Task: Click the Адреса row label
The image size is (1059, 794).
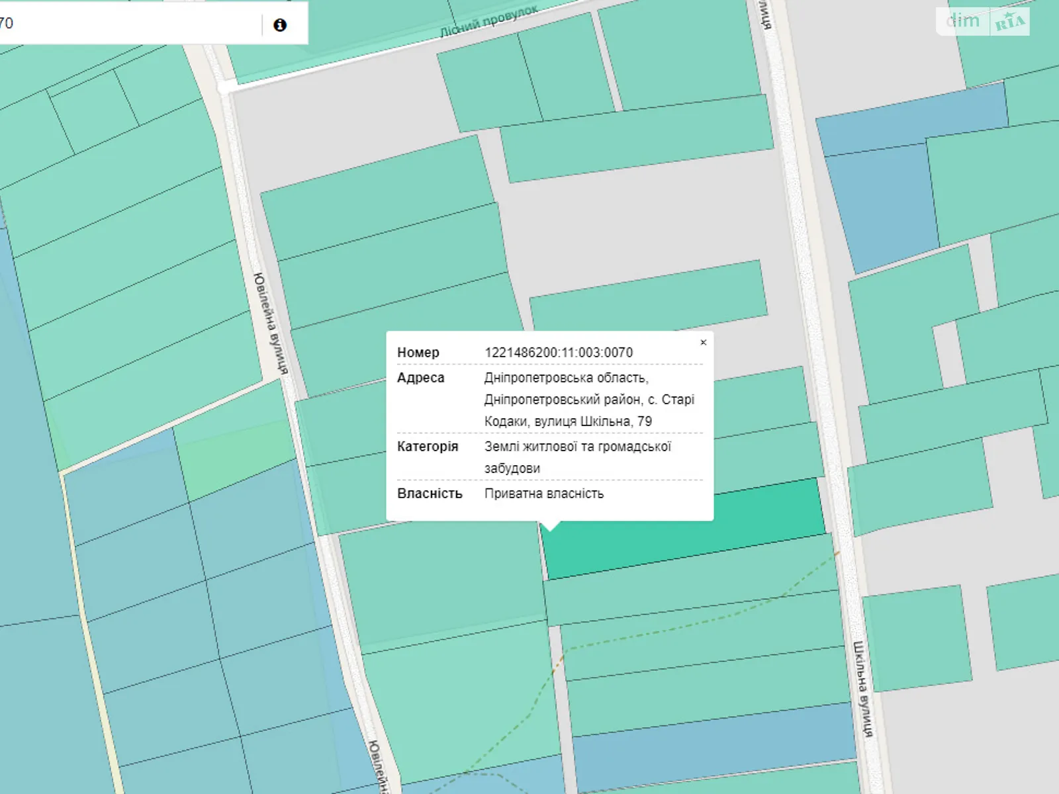Action: 421,378
